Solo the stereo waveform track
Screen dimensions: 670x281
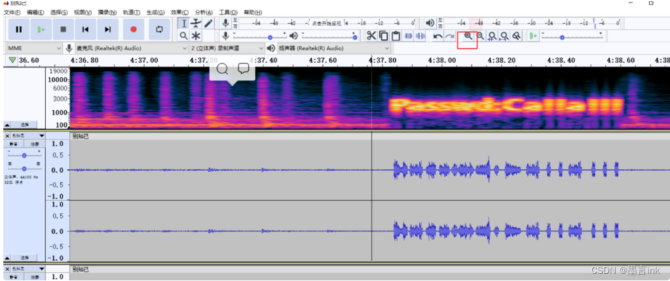click(x=33, y=144)
